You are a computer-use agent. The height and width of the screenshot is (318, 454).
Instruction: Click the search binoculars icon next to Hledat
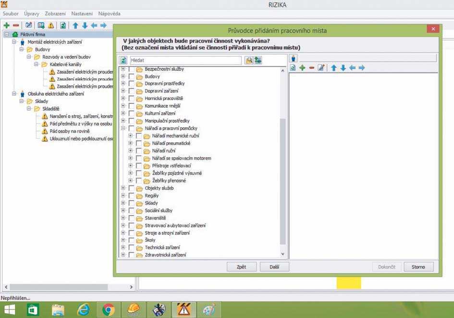click(x=249, y=60)
